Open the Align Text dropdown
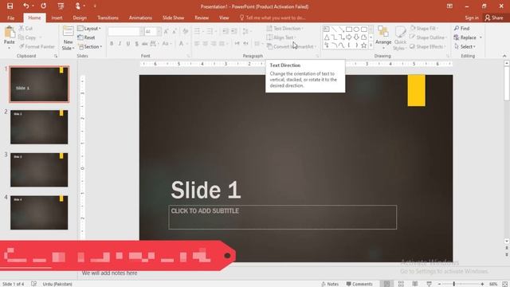The height and width of the screenshot is (287, 510). point(281,37)
